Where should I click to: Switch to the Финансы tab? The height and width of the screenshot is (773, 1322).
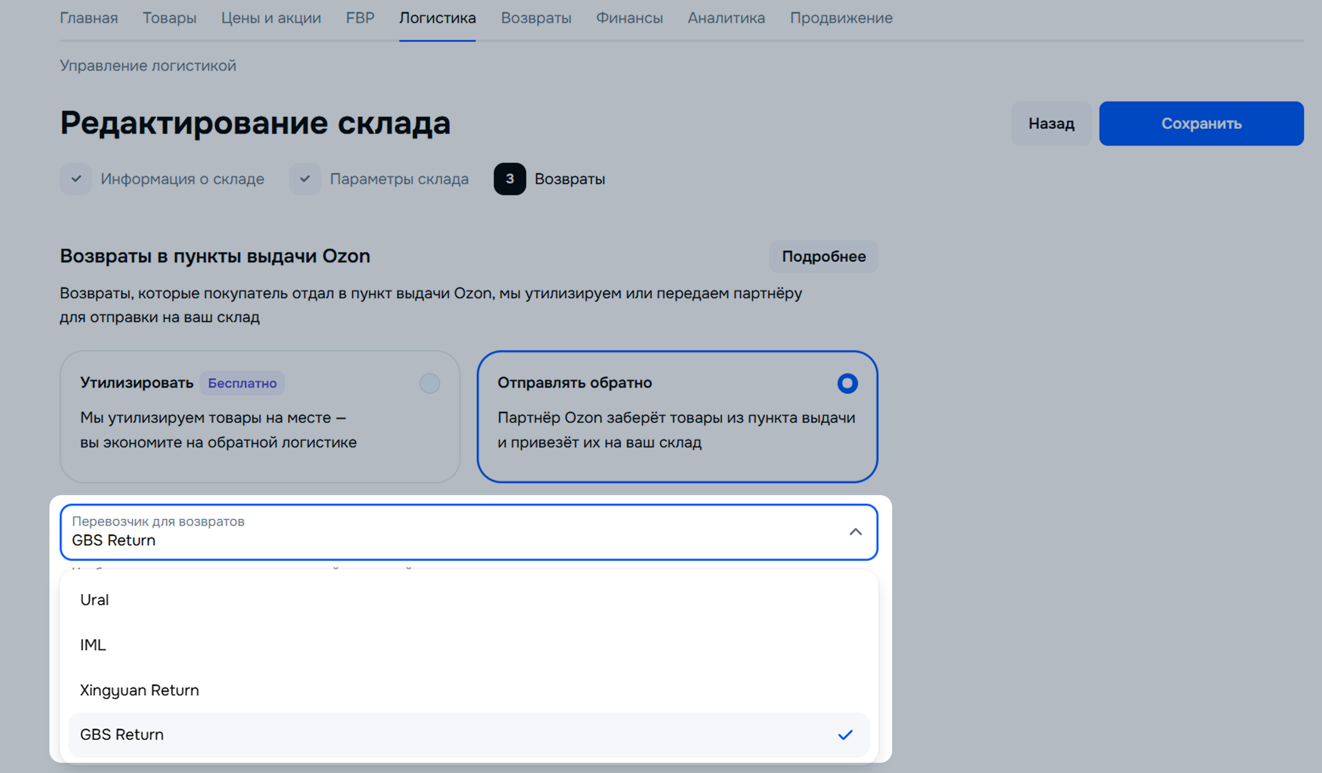[x=629, y=18]
